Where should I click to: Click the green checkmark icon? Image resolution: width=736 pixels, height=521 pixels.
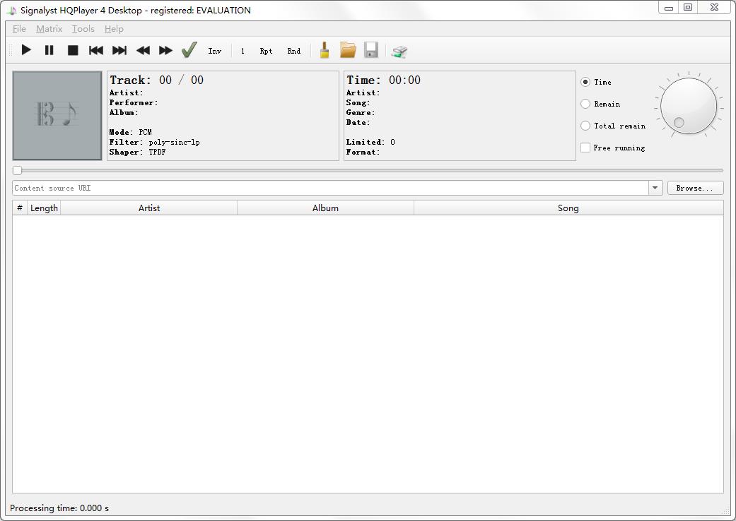click(189, 50)
